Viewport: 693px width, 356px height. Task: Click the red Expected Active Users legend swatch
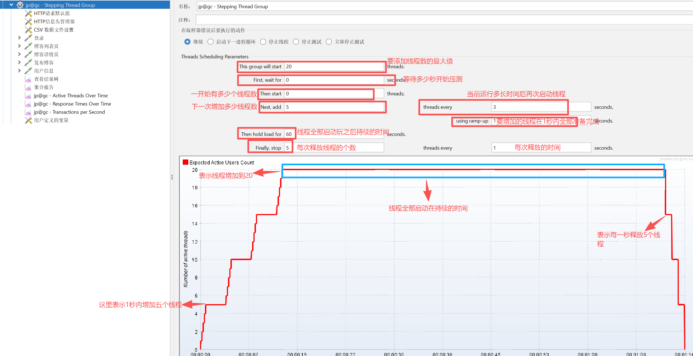click(x=186, y=162)
